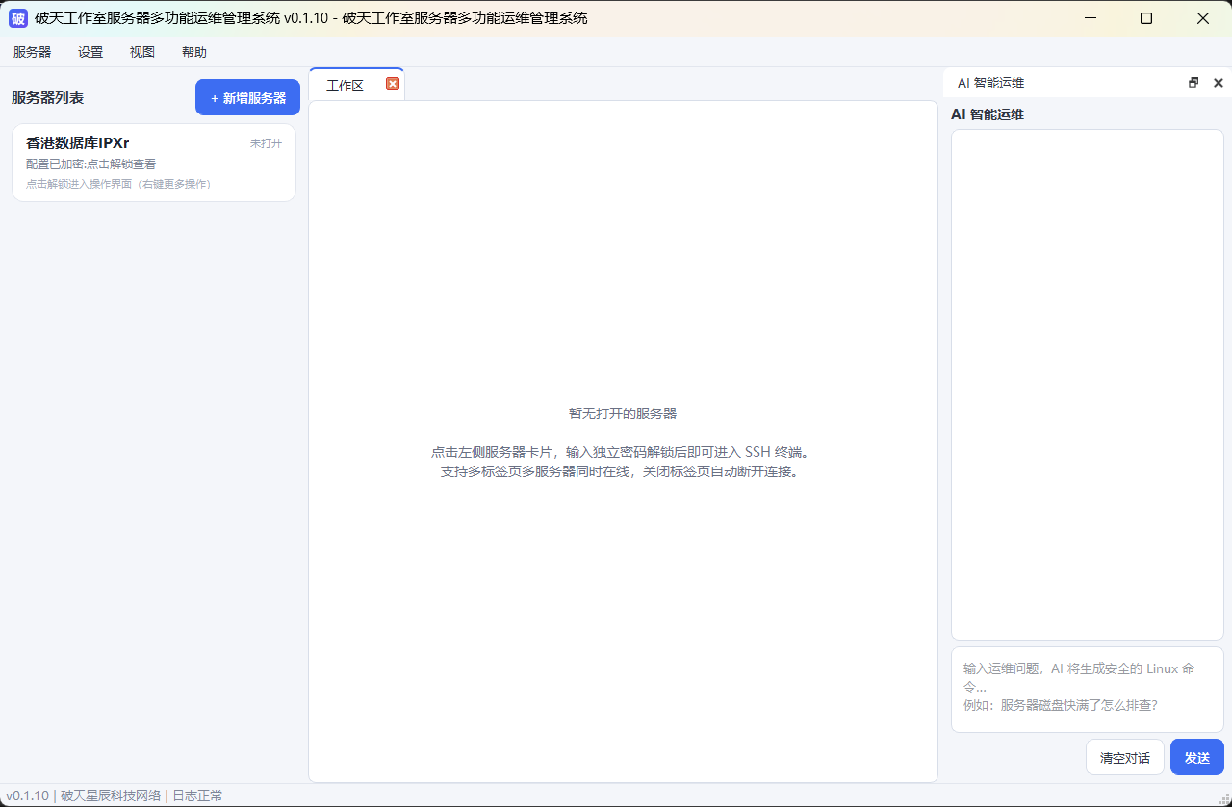Click the 清空对话 button
The image size is (1232, 807).
click(x=1125, y=757)
